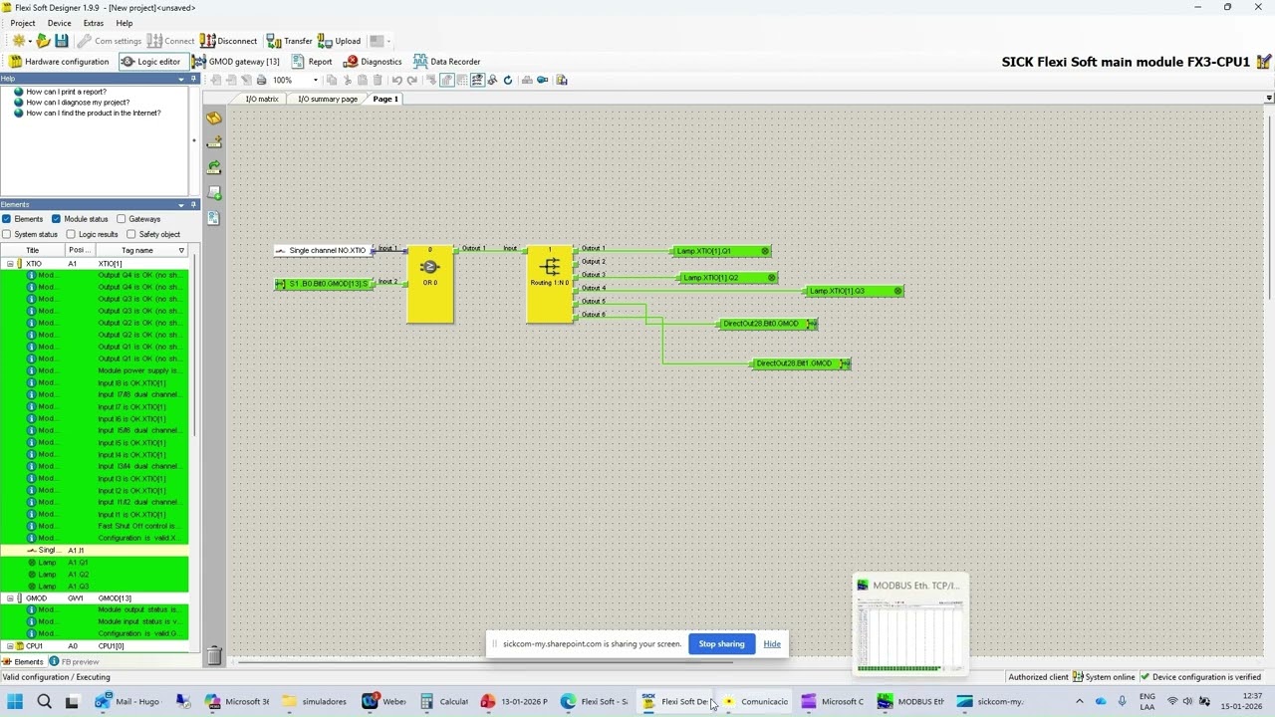The image size is (1275, 717).
Task: Open the New project icon dropdown arrow
Action: [30, 41]
